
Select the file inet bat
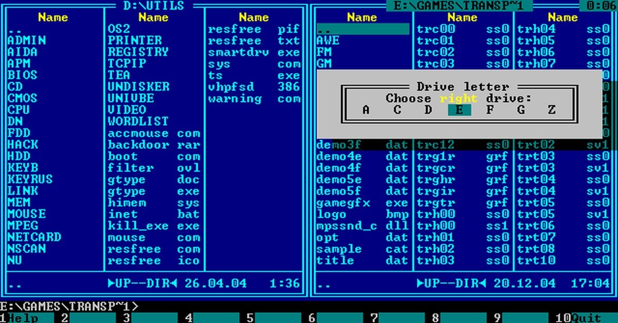pos(154,214)
